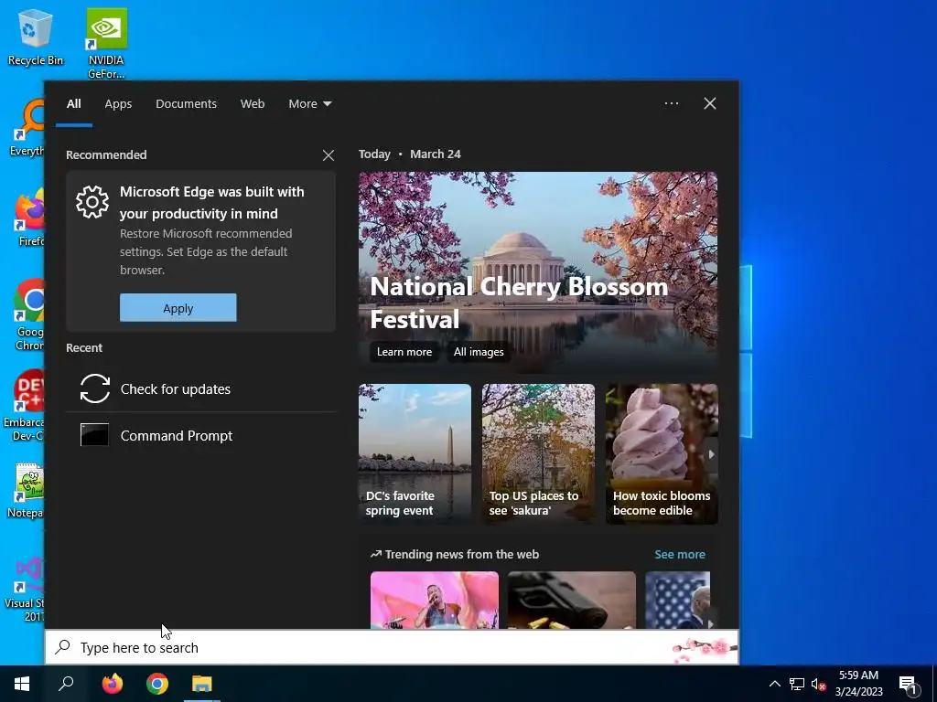Switch to the Documents tab
Screen dimensions: 937x702
186,104
